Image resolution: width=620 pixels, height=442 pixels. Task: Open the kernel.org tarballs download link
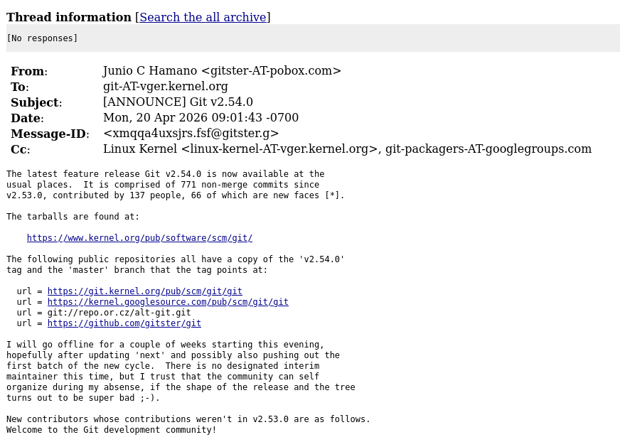[139, 238]
